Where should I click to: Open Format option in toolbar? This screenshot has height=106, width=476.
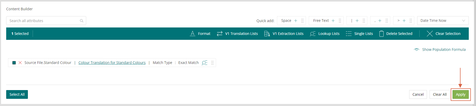pos(200,34)
